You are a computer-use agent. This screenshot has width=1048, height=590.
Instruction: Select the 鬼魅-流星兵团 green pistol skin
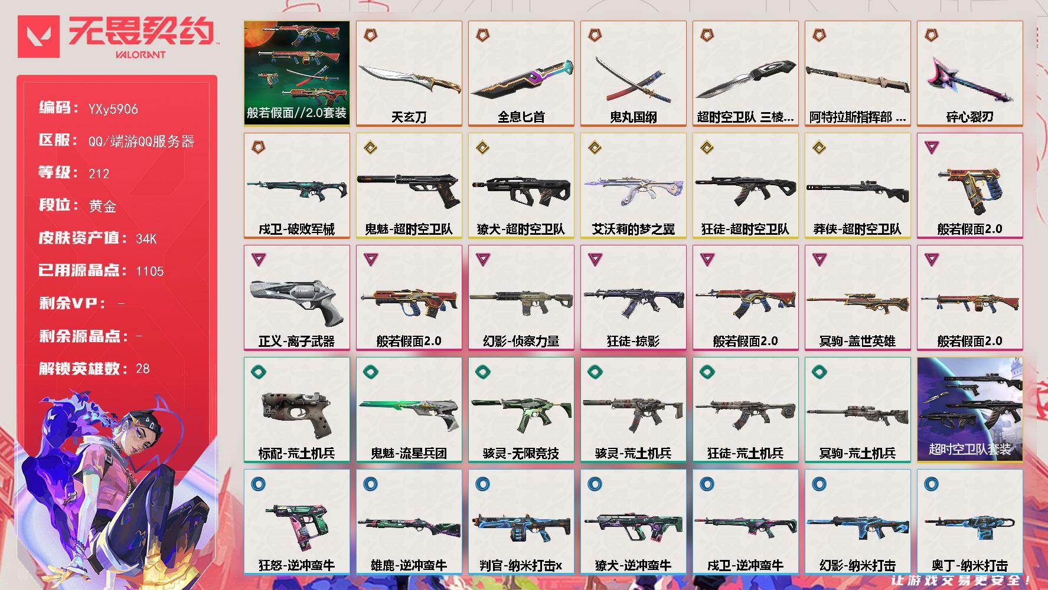(409, 410)
